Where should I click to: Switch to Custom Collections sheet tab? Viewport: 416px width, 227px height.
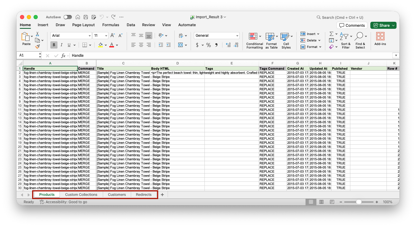(81, 195)
